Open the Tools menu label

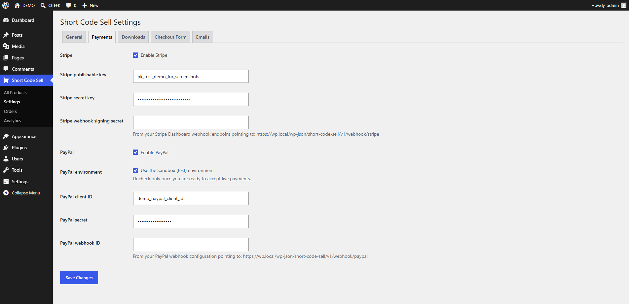(x=17, y=170)
